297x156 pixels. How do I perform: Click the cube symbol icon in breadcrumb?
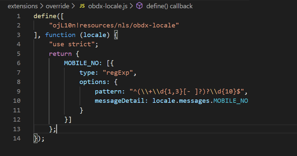(x=139, y=6)
